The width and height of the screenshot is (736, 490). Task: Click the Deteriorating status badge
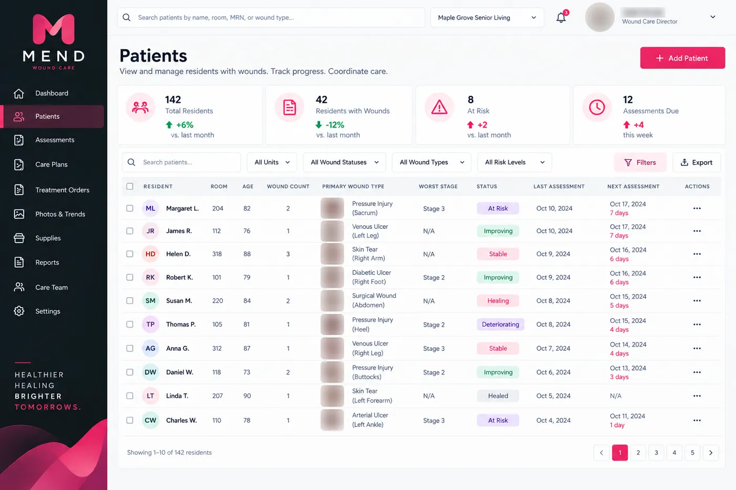(500, 325)
